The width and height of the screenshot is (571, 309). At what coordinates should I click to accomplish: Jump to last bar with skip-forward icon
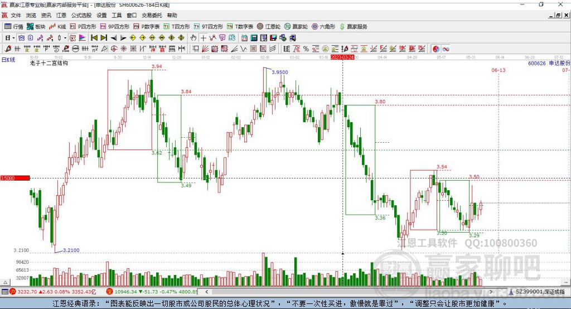click(104, 38)
